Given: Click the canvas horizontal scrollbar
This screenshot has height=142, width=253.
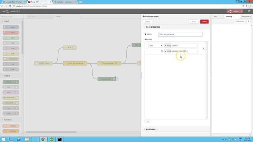Looking at the screenshot, I should click(x=51, y=132).
